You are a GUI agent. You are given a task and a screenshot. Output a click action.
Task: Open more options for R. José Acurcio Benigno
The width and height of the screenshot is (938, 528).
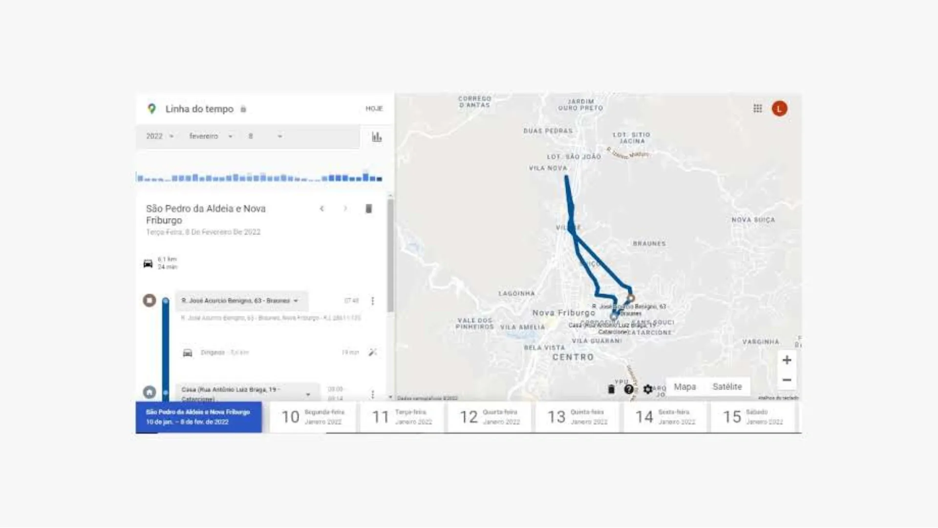373,301
